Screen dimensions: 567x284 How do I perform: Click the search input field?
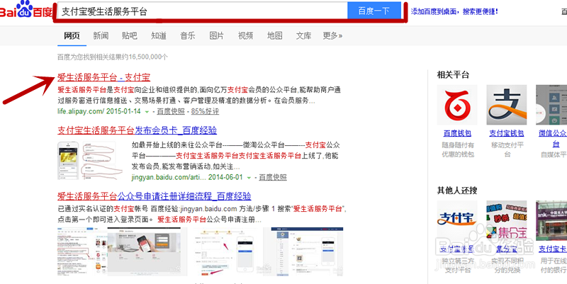coord(202,11)
